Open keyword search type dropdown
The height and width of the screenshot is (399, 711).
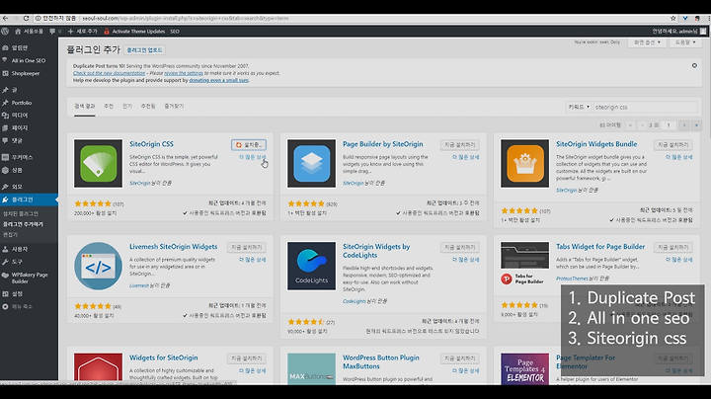coord(578,107)
